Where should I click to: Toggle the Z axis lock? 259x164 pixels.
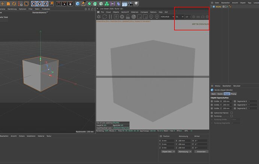tap(45, 3)
